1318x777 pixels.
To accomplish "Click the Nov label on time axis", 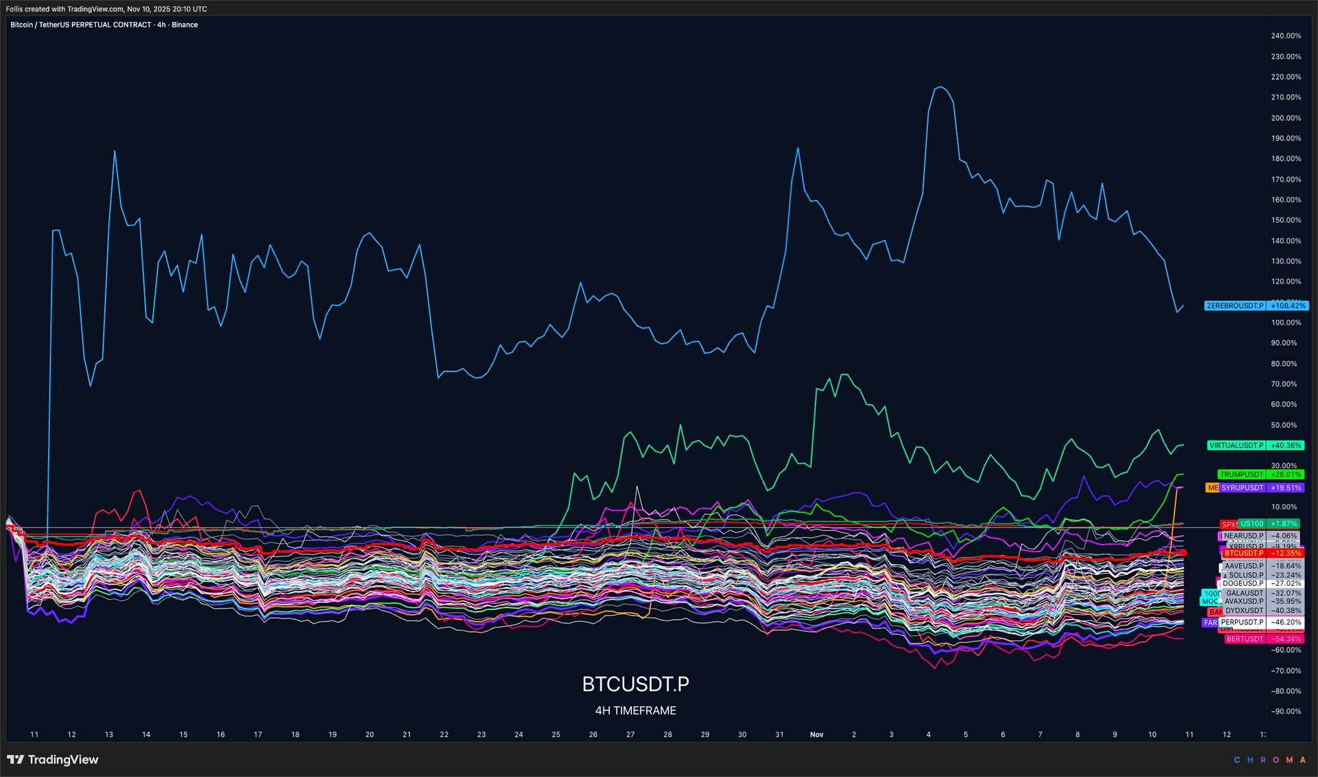I will pos(816,734).
